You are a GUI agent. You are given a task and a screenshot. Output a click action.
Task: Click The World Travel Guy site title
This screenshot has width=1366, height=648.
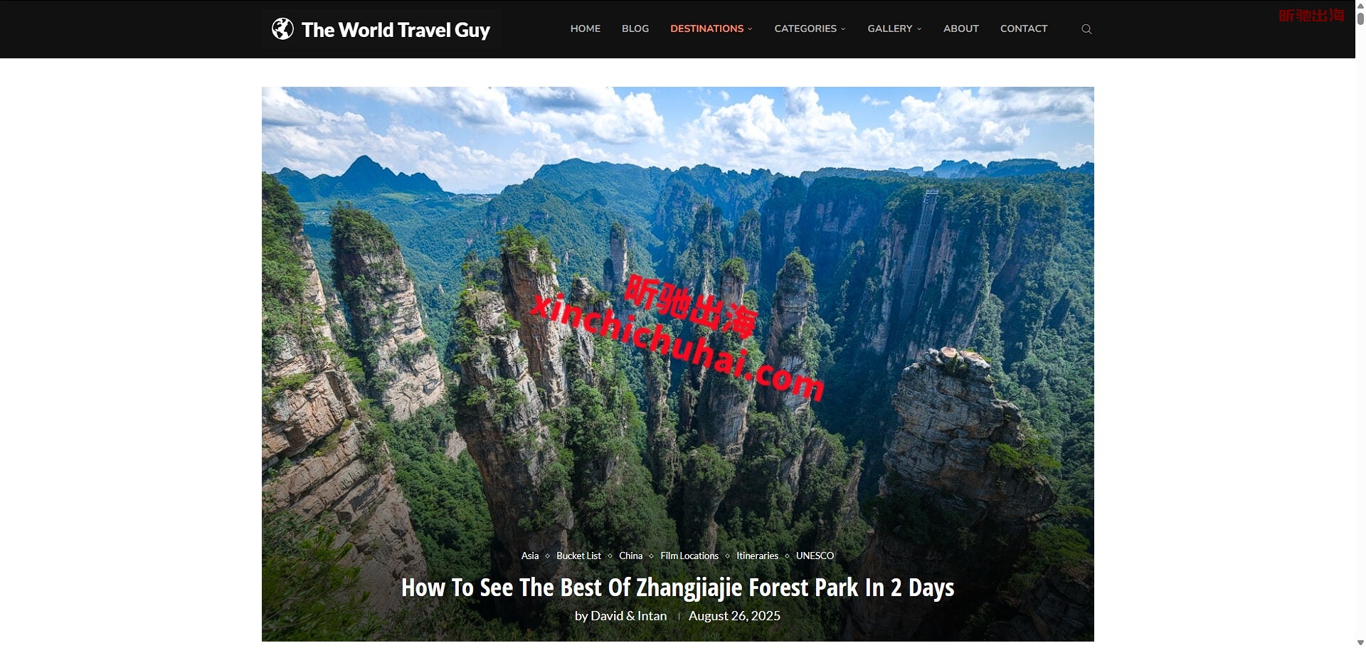[396, 30]
